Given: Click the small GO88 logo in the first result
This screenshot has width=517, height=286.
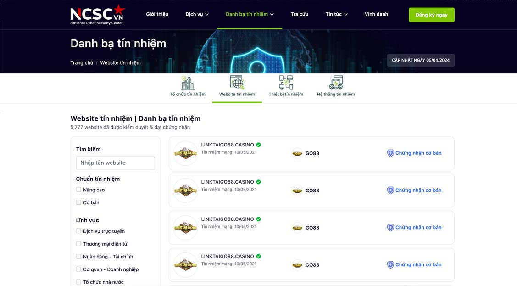Looking at the screenshot, I should (297, 153).
